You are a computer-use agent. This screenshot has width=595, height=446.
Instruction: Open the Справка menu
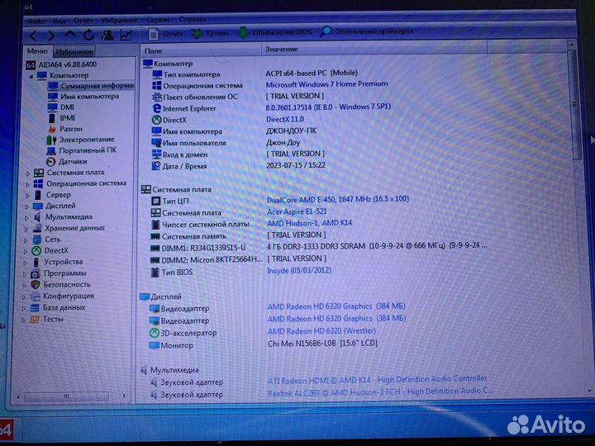coord(193,19)
